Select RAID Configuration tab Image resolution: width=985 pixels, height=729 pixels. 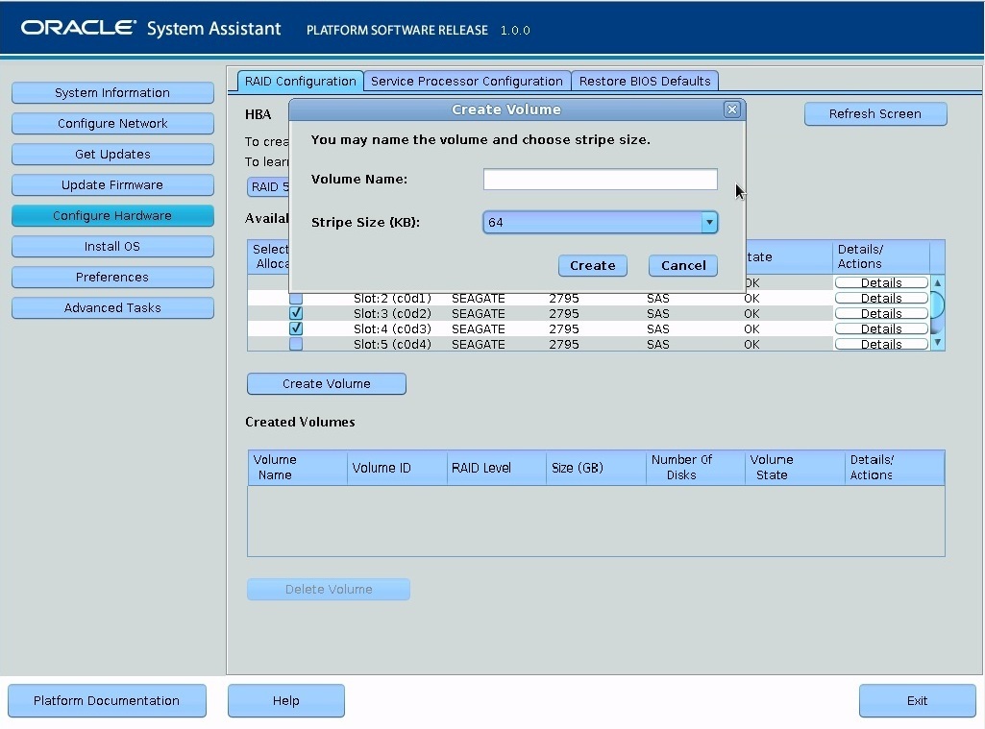pyautogui.click(x=300, y=81)
